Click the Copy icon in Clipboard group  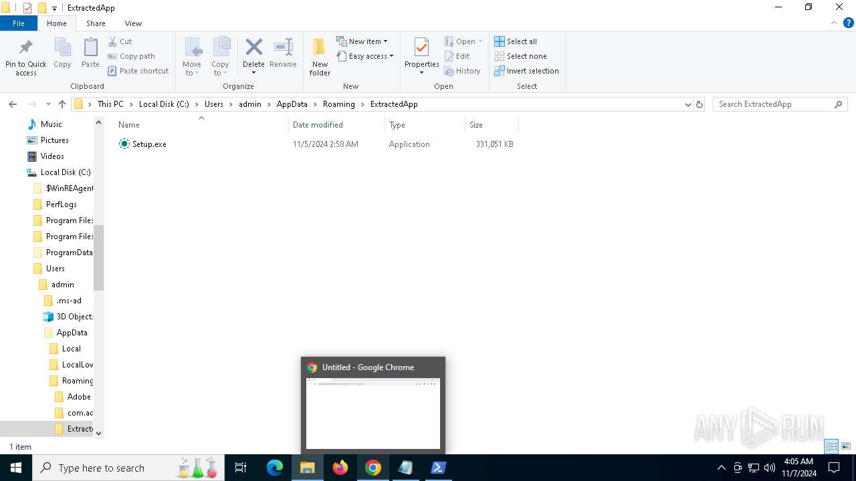point(62,48)
